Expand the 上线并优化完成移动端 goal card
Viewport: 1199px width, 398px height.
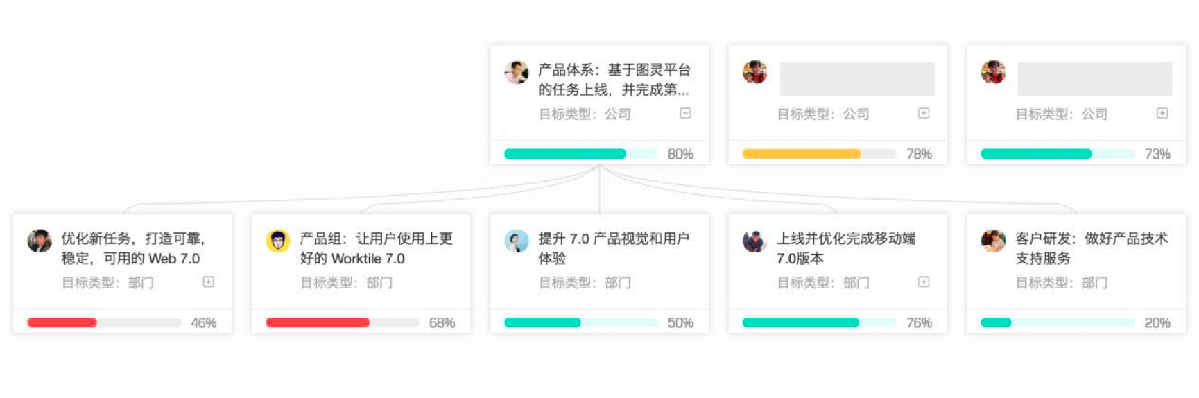[x=924, y=282]
